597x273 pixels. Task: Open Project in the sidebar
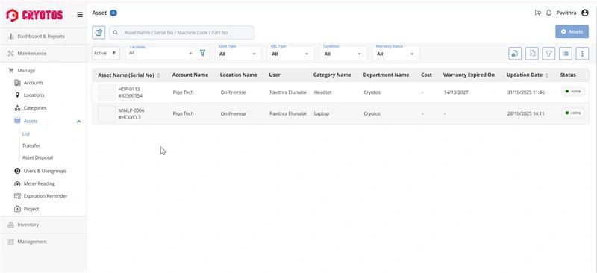click(31, 209)
